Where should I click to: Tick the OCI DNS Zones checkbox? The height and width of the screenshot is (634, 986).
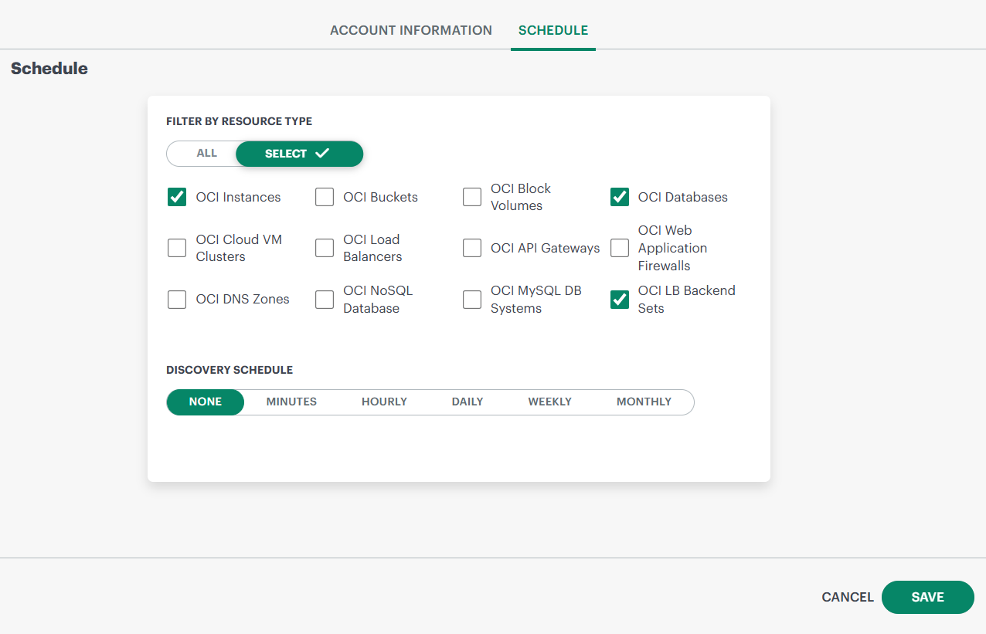pos(177,300)
